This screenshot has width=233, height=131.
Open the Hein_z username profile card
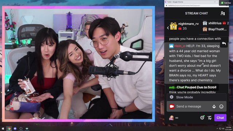coord(179,46)
